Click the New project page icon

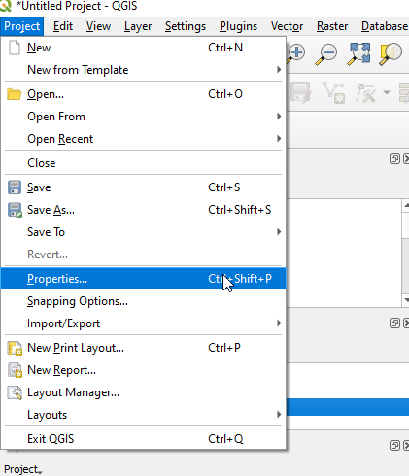(x=15, y=48)
